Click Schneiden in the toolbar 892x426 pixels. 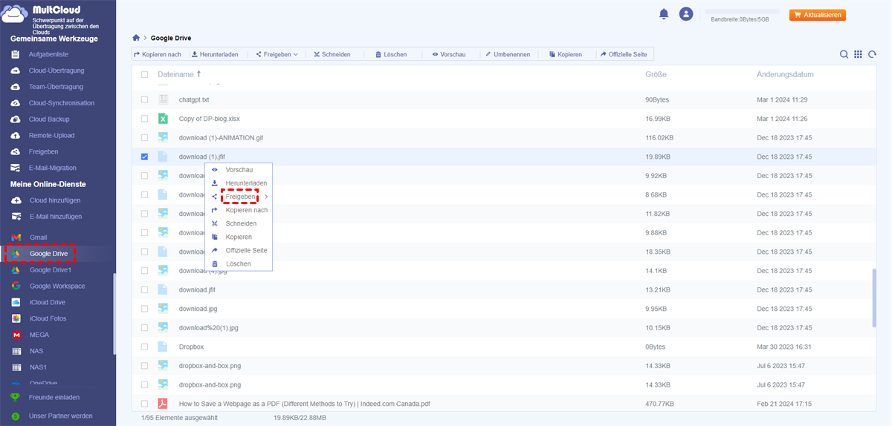click(x=332, y=54)
